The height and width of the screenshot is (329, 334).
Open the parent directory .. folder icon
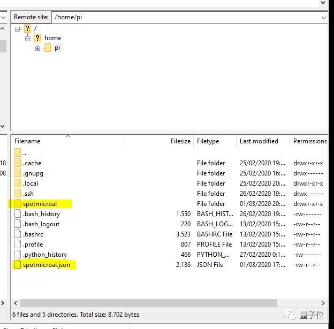coord(18,152)
